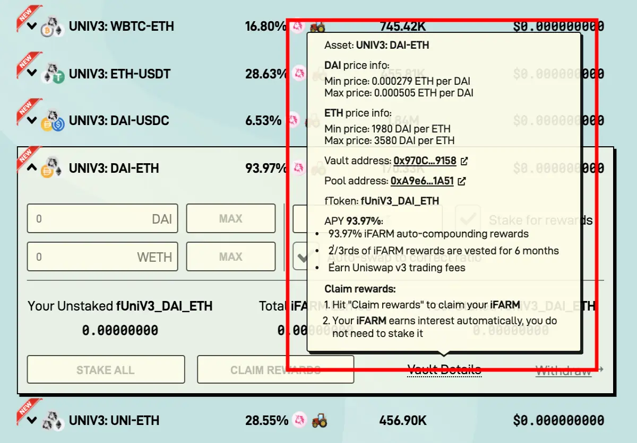Click unstaked balance 0.00000000 value
This screenshot has width=637, height=443.
pyautogui.click(x=120, y=331)
